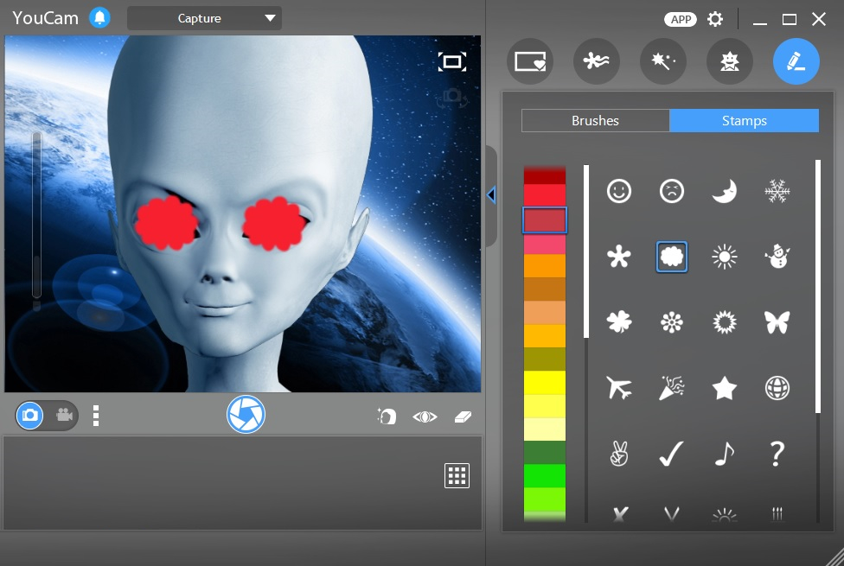Choose the checkmark stamp
Screen dimensions: 844x566
pos(671,453)
